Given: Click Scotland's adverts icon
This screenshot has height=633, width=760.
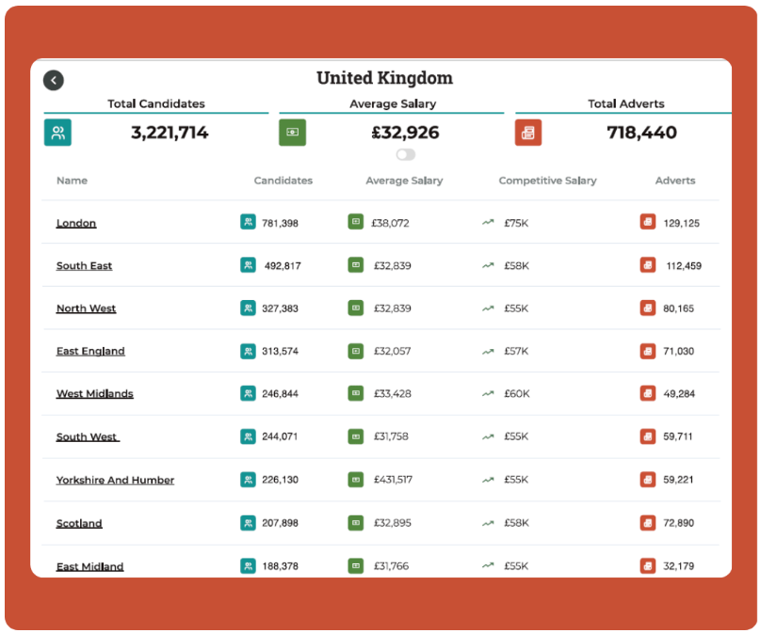Looking at the screenshot, I should pos(648,522).
